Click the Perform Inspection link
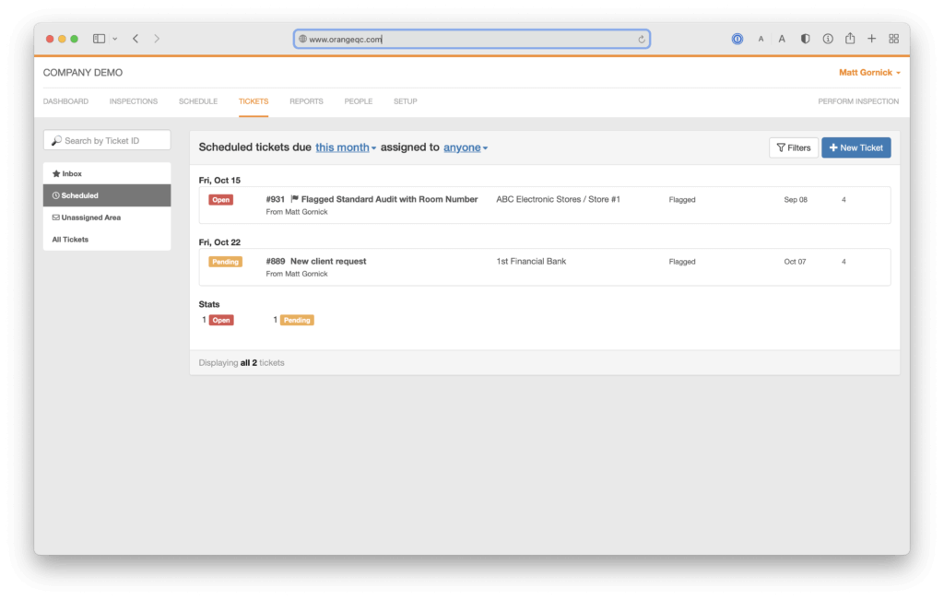Screen dimensions: 944x600 (x=857, y=101)
